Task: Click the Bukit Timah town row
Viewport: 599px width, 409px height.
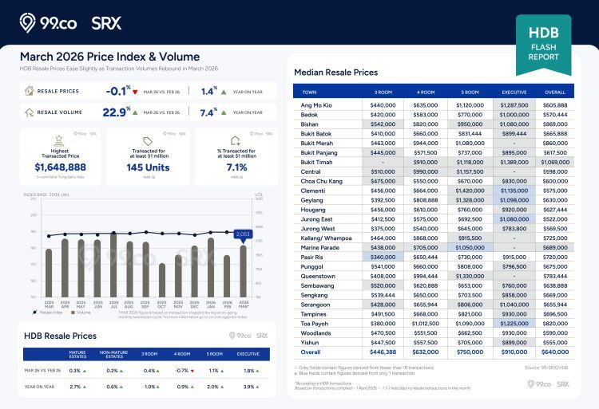Action: point(316,162)
